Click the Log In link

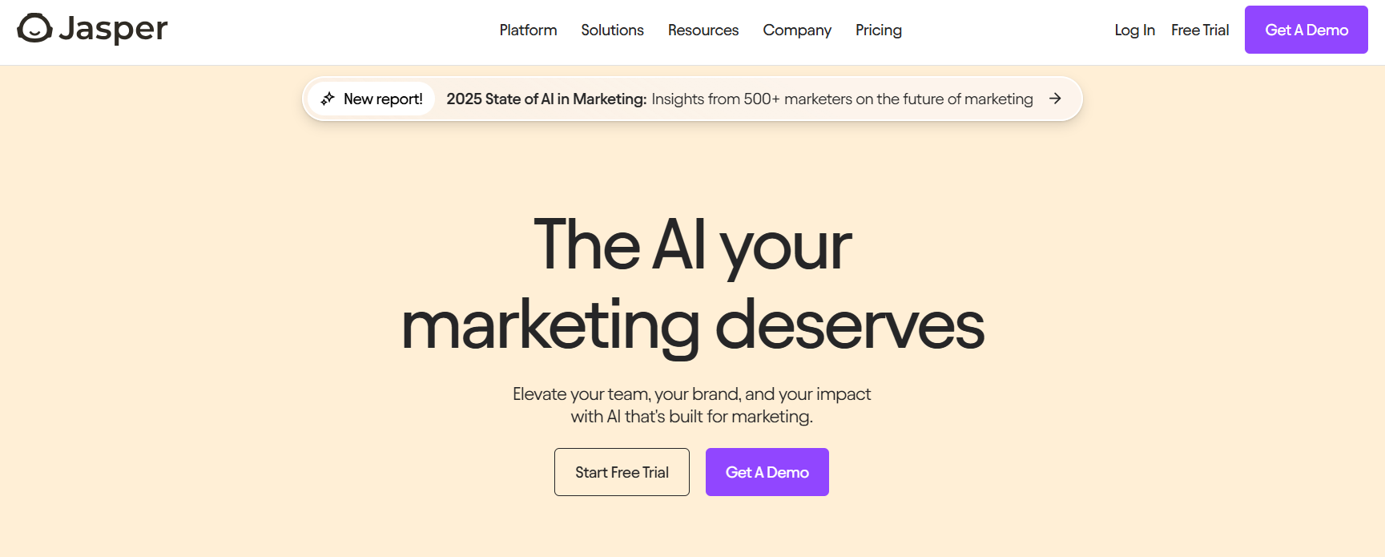pos(1134,30)
